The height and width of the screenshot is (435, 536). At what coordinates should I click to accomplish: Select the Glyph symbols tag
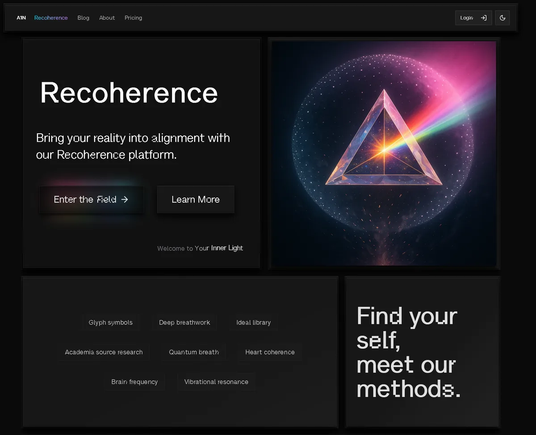point(111,322)
